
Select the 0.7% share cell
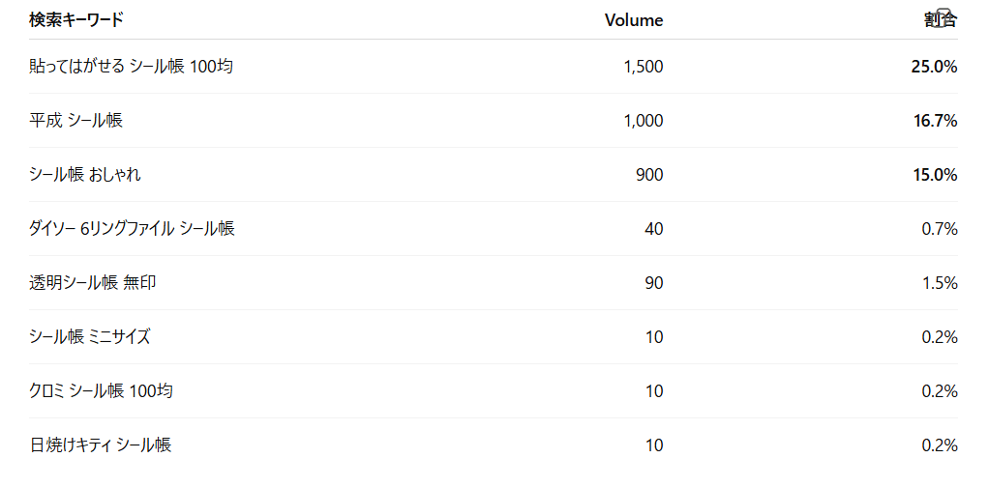(x=940, y=229)
